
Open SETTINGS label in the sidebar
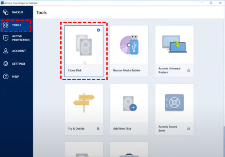[x=19, y=64]
